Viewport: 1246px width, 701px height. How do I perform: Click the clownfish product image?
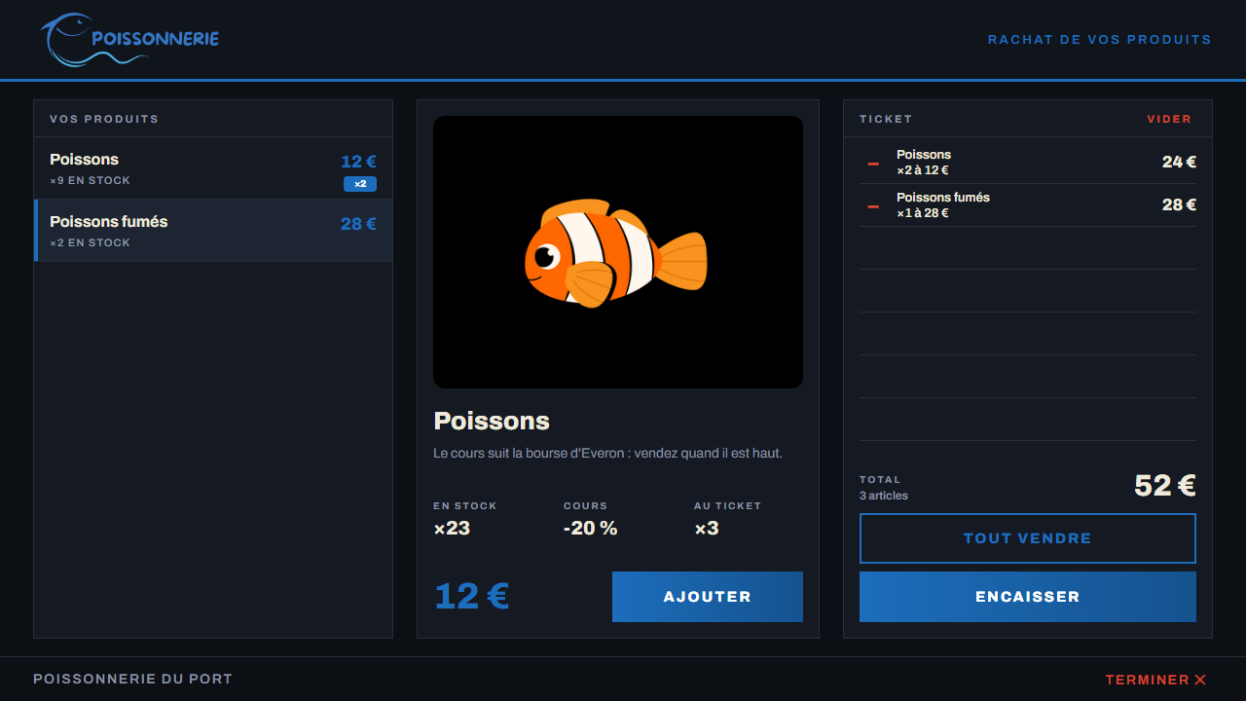pyautogui.click(x=618, y=252)
